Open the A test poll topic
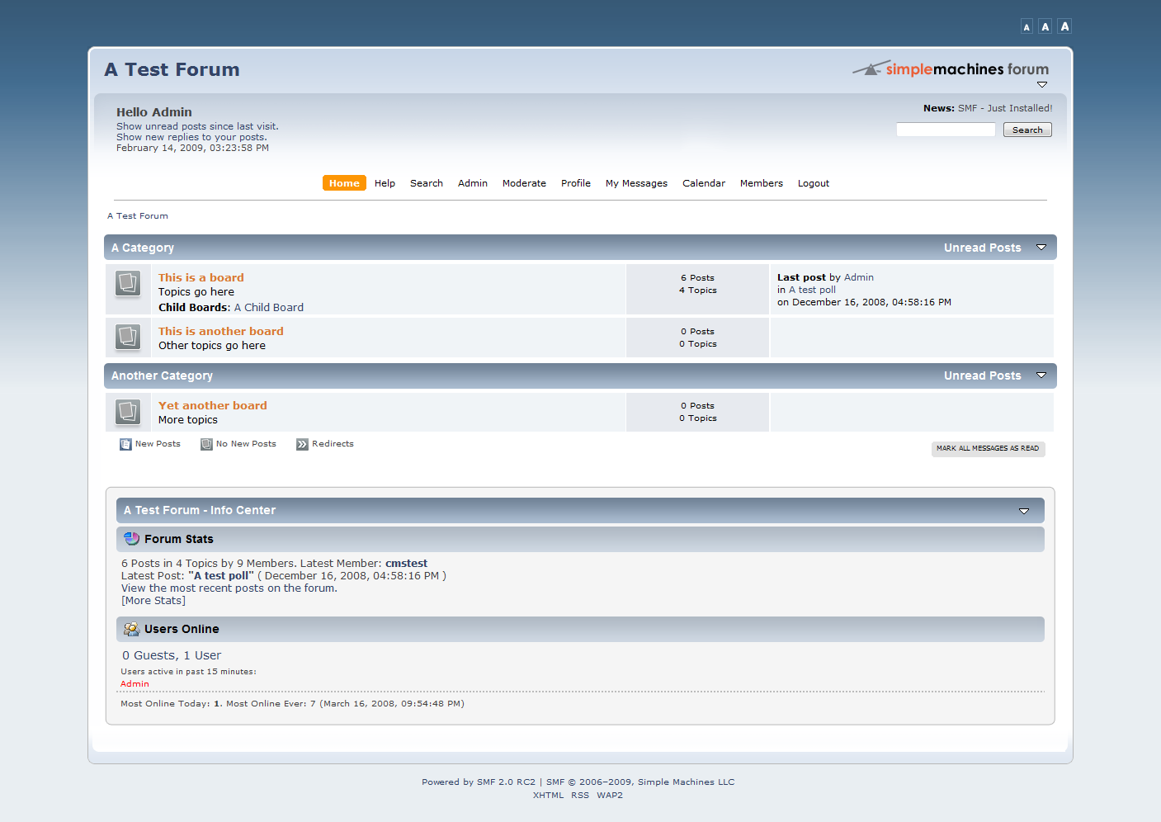This screenshot has height=822, width=1161. point(812,289)
